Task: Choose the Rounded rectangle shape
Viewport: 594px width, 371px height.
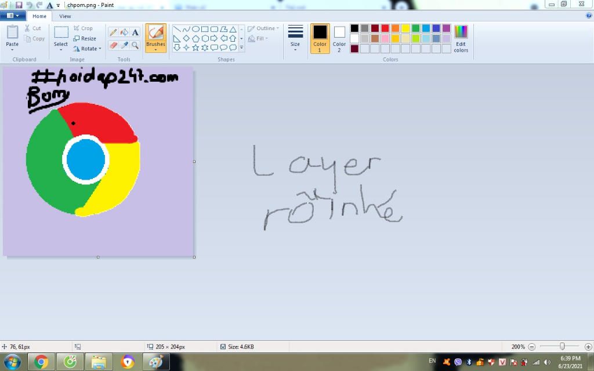Action: click(214, 29)
